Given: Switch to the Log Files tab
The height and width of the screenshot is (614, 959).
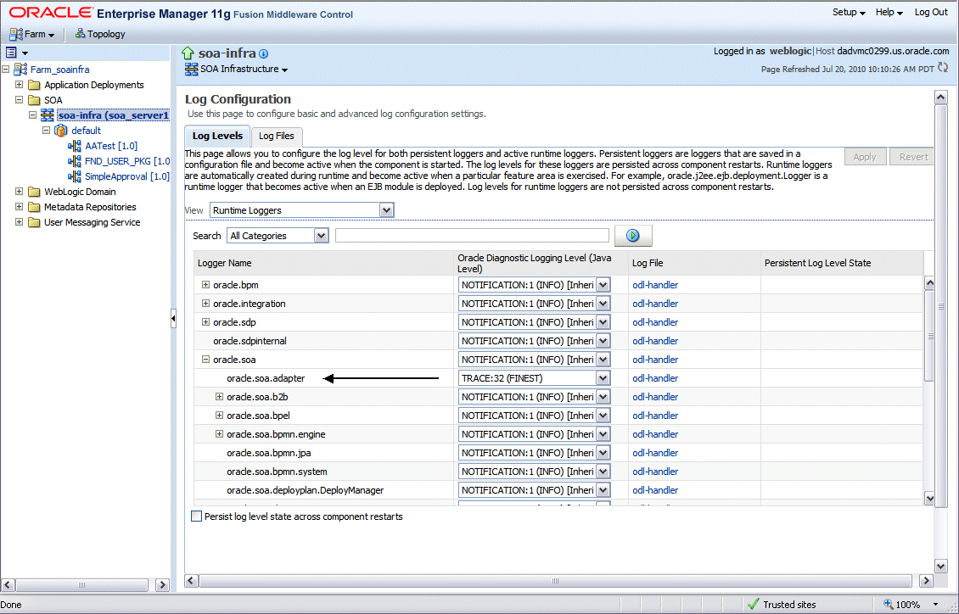Looking at the screenshot, I should tap(277, 136).
